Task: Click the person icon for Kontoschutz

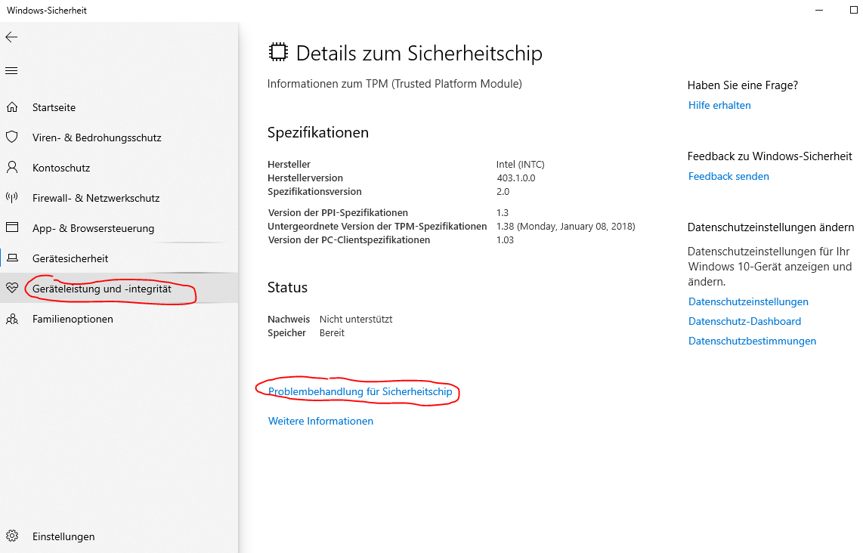Action: [x=11, y=167]
